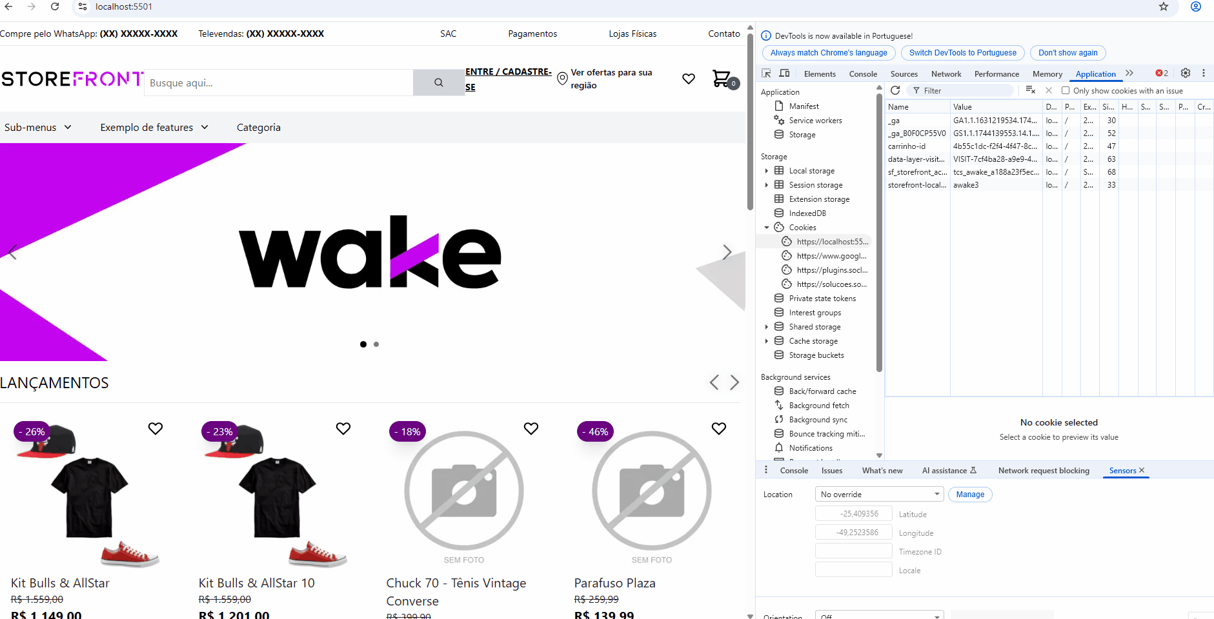Click the cookie Filter input
Image resolution: width=1214 pixels, height=619 pixels.
point(960,90)
